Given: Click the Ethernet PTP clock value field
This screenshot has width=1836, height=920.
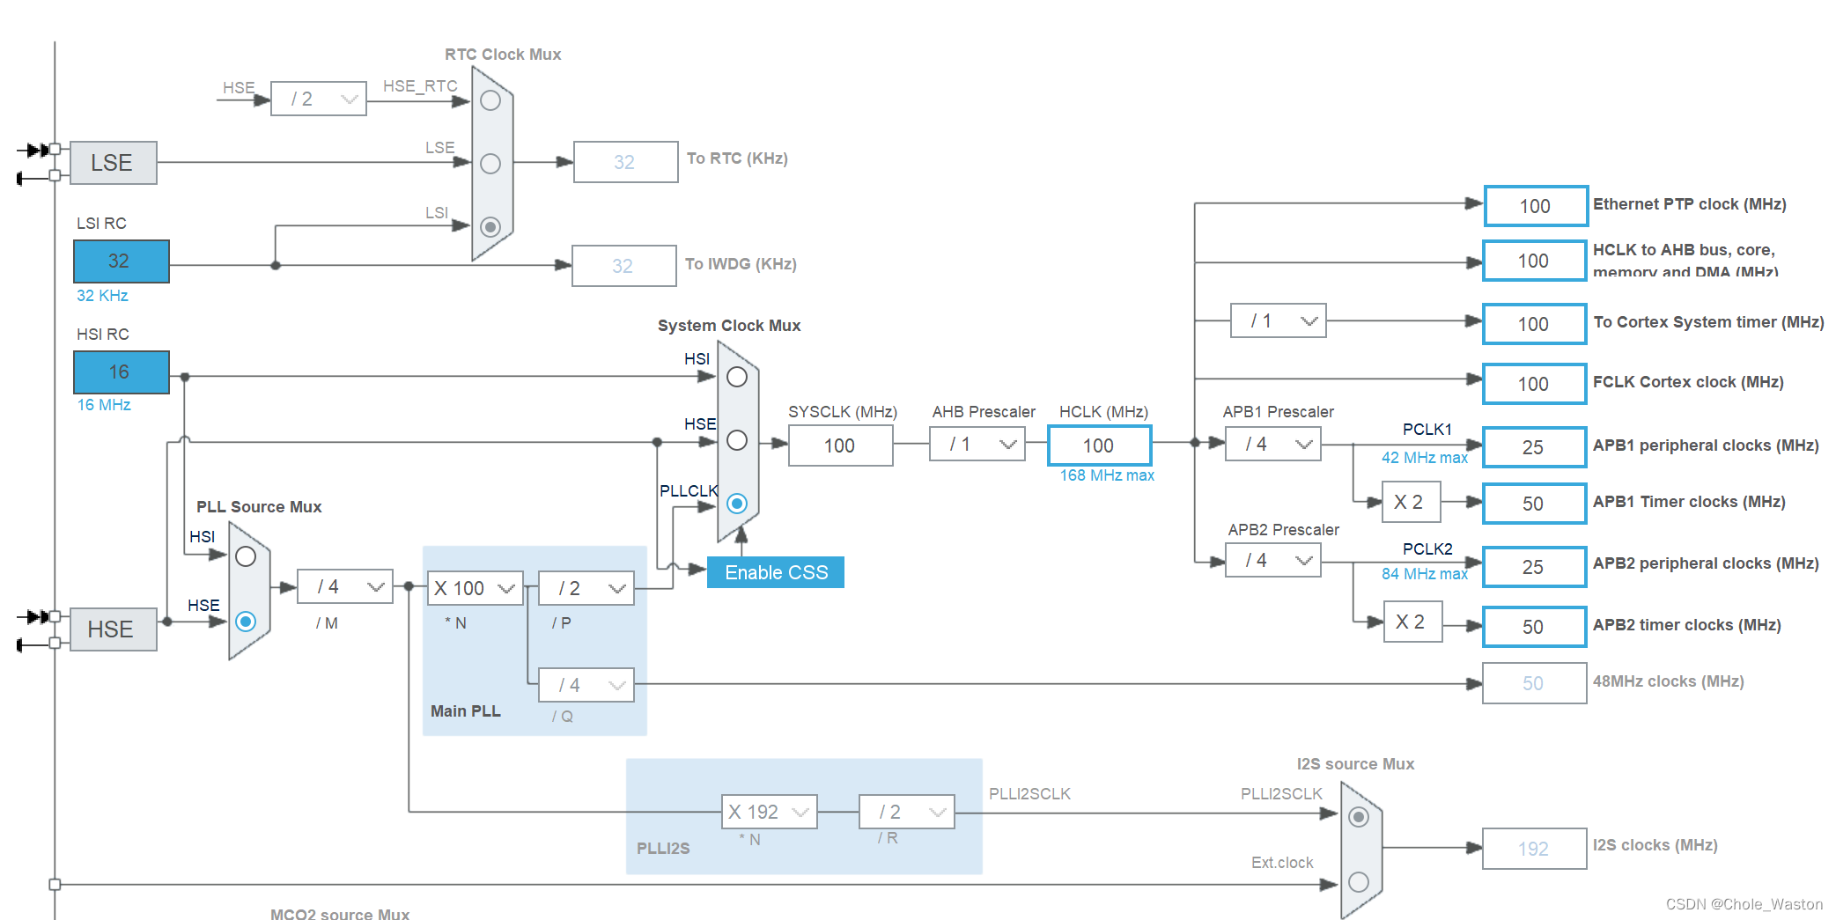Looking at the screenshot, I should tap(1537, 206).
